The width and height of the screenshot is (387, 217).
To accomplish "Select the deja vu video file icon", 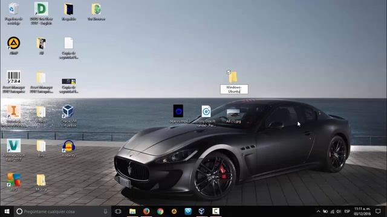I will [178, 111].
